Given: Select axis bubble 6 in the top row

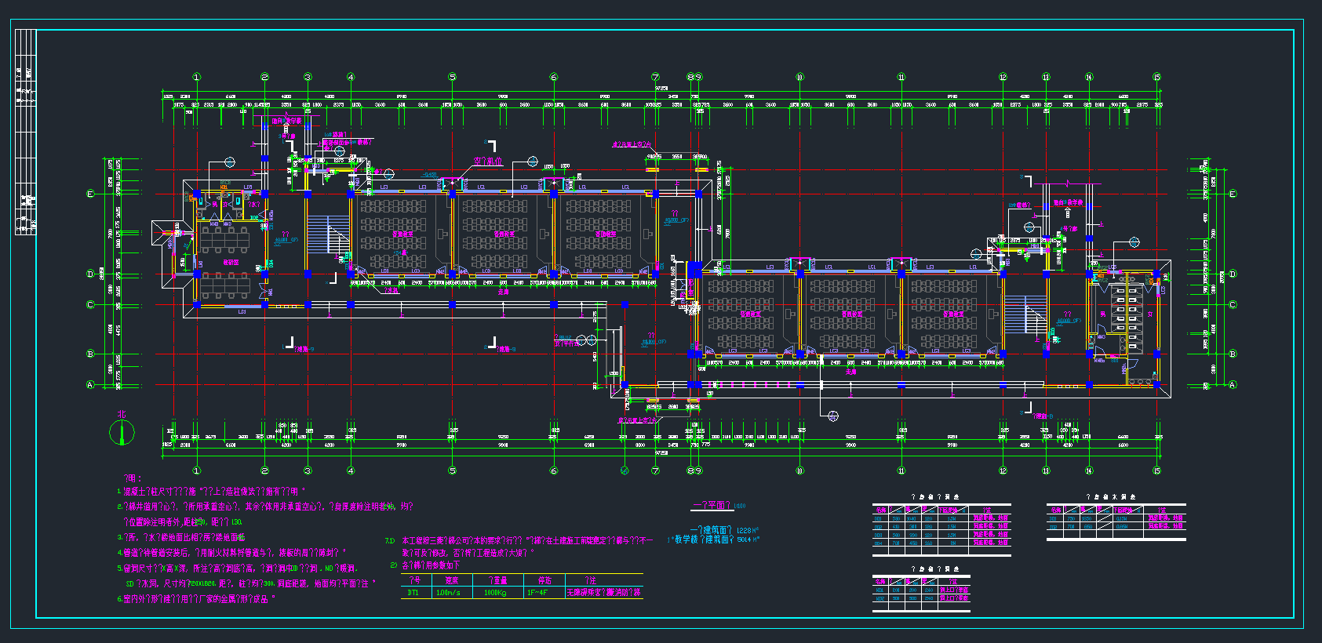Looking at the screenshot, I should click(554, 77).
